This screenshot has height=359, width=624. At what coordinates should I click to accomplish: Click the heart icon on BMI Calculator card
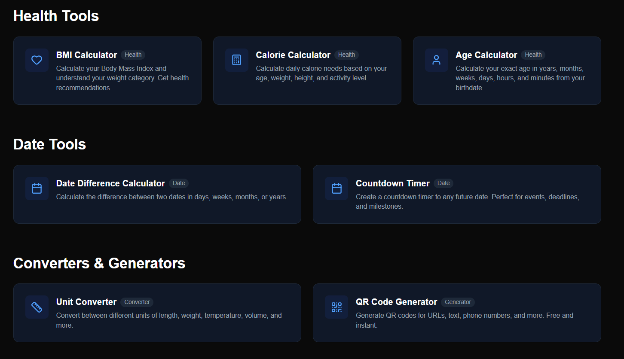point(37,60)
